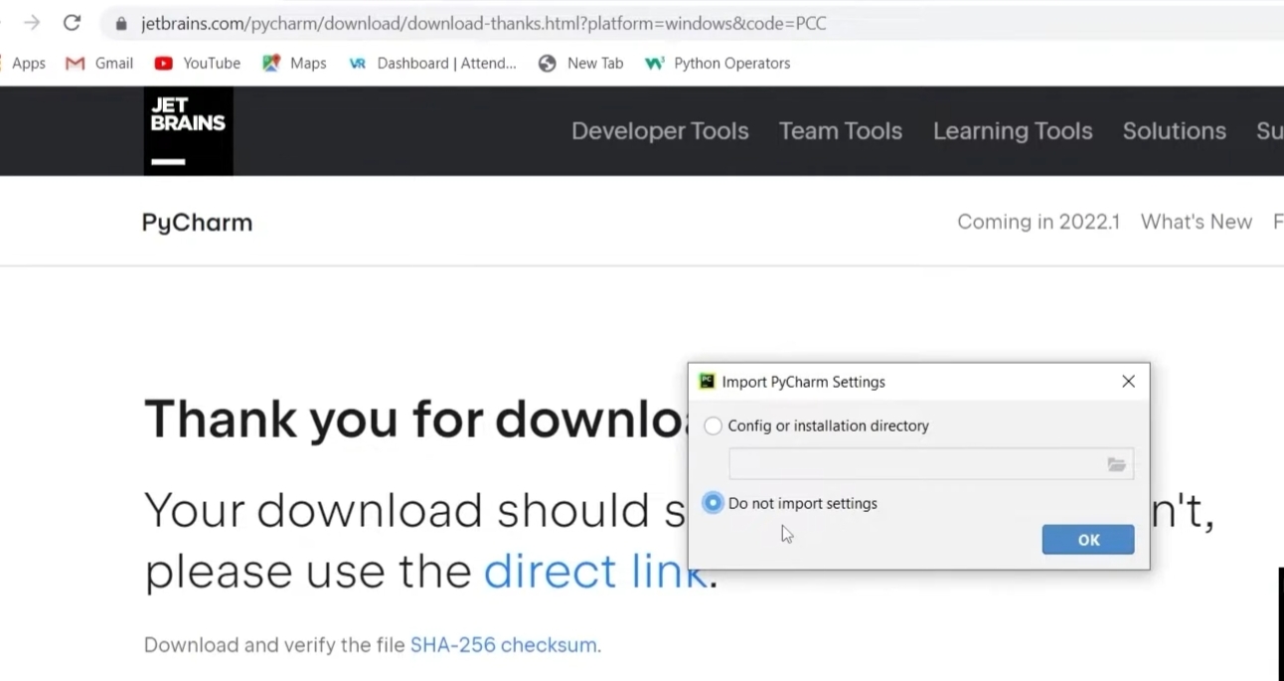Click the PyCharm product title
The width and height of the screenshot is (1284, 681).
pyautogui.click(x=197, y=223)
